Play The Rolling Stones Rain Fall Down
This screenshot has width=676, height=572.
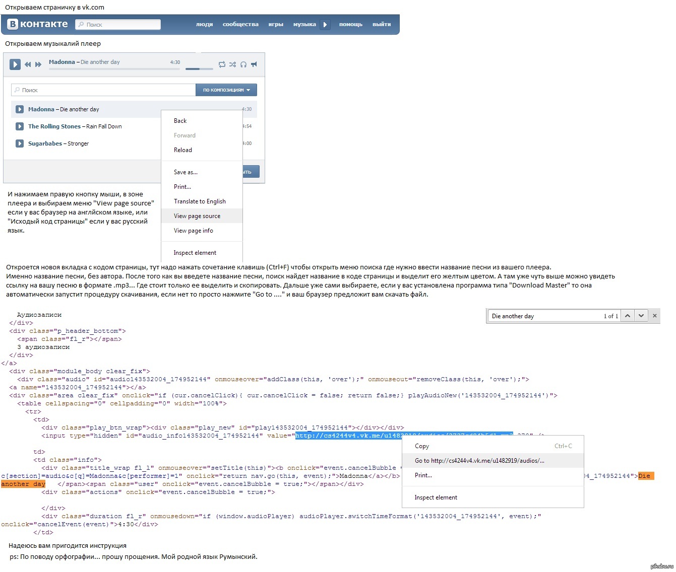[20, 126]
